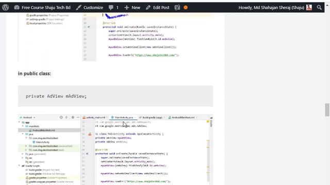Select gradle-wrapper.properties in the project tree

point(49,182)
